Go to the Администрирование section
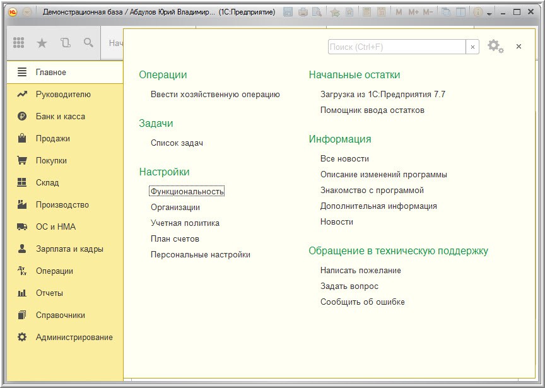Screen dimensions: 545x388 click(x=74, y=337)
